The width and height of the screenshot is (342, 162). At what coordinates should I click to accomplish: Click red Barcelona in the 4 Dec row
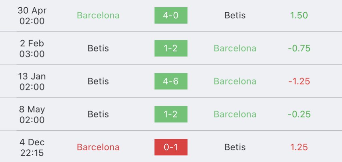click(98, 147)
